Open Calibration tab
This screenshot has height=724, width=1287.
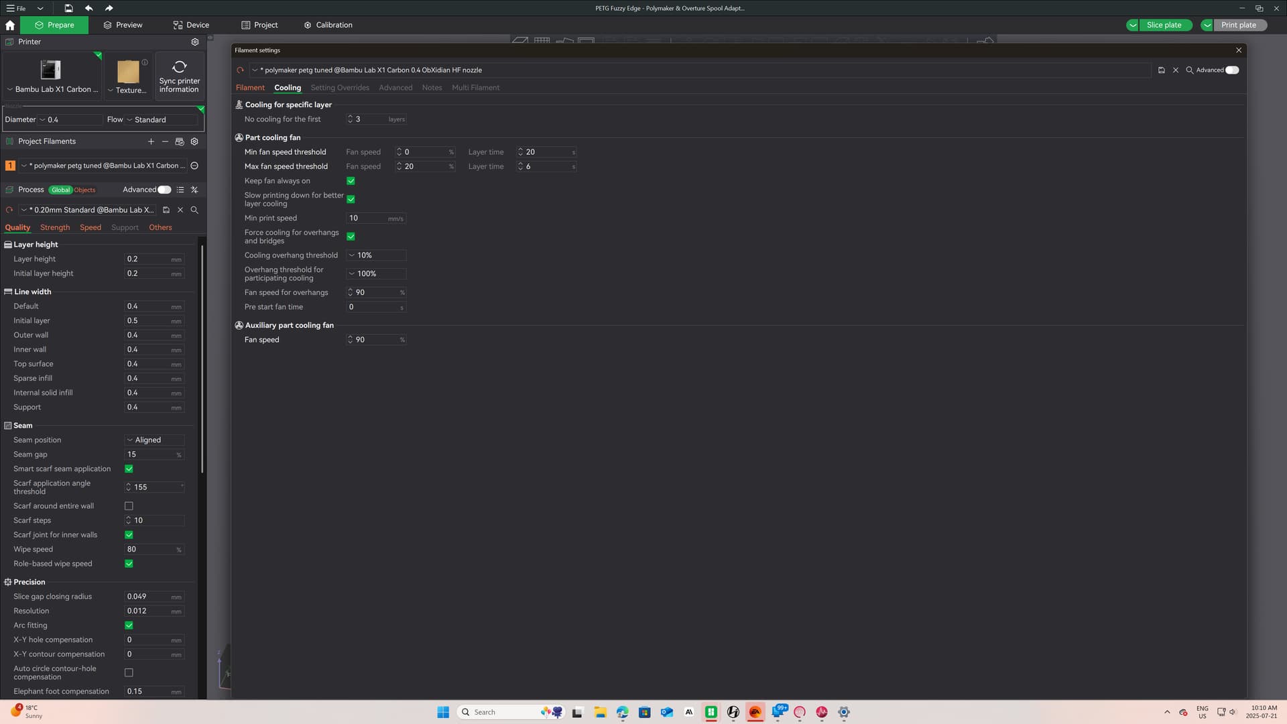328,25
